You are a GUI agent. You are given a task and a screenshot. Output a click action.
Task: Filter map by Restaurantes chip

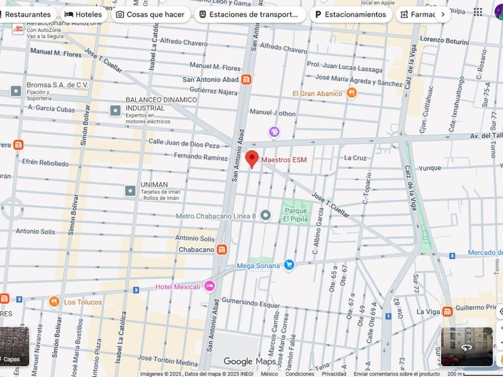(x=28, y=14)
